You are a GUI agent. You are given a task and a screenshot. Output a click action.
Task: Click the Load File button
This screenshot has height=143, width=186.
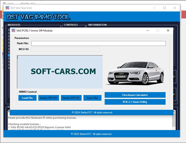coord(27,98)
